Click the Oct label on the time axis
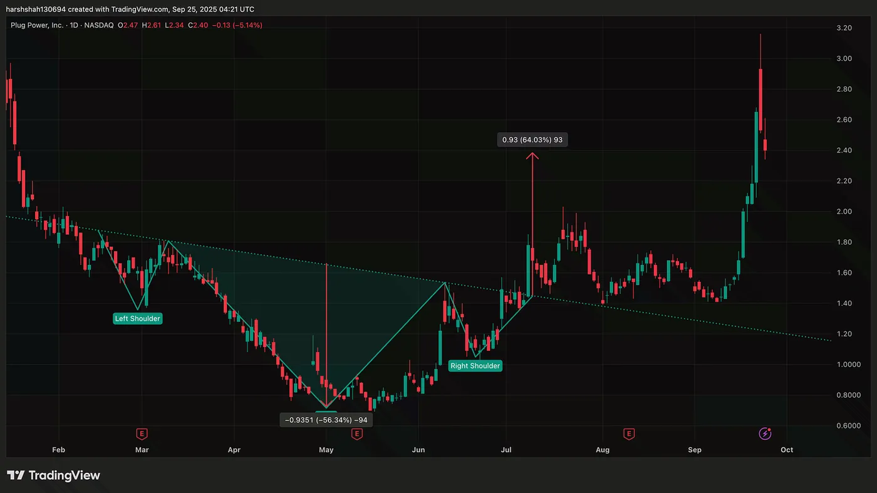The width and height of the screenshot is (877, 493). click(x=787, y=450)
